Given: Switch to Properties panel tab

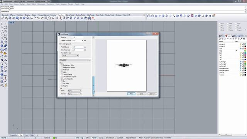Looking at the screenshot, I should click(221, 36).
